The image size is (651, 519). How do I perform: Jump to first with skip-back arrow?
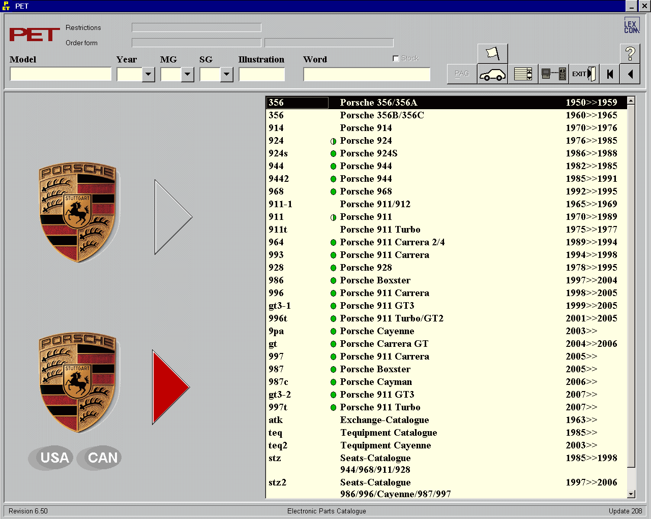click(610, 74)
